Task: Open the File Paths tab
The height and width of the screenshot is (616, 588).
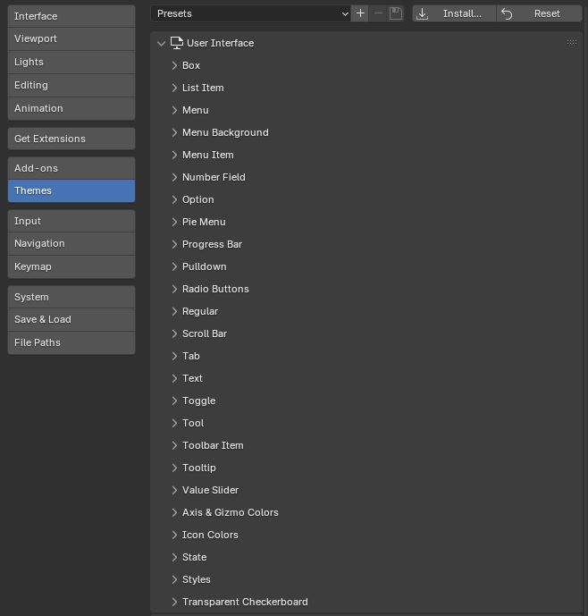Action: pyautogui.click(x=71, y=342)
